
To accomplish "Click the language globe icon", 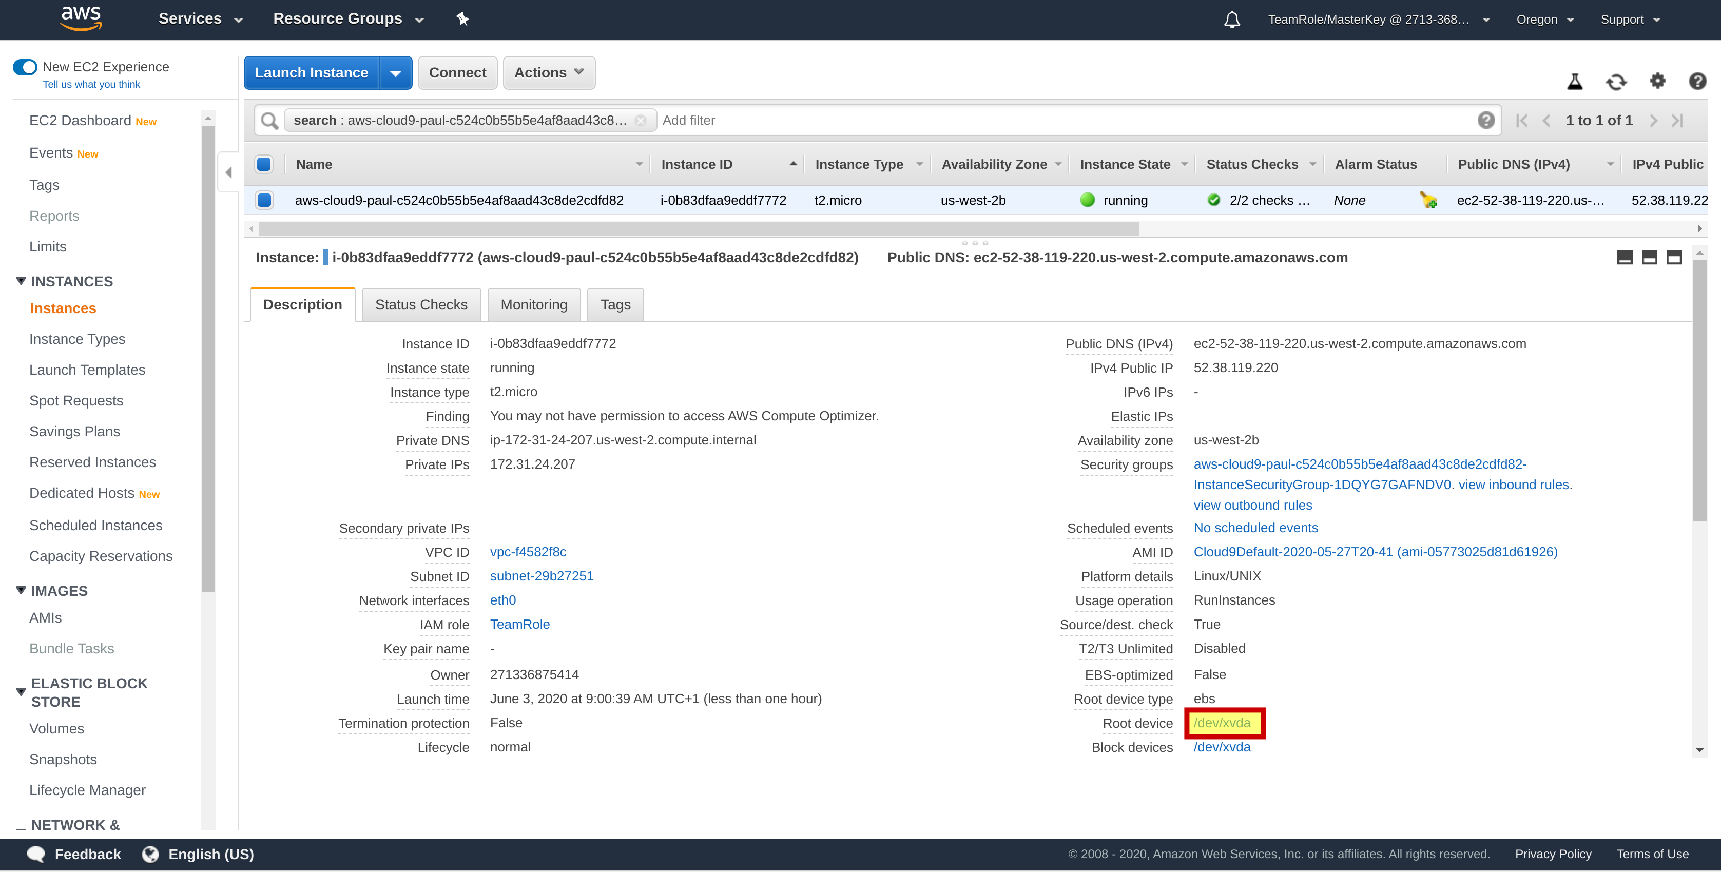I will pos(150,854).
